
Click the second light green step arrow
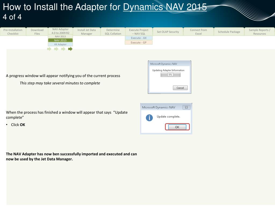pos(56,49)
